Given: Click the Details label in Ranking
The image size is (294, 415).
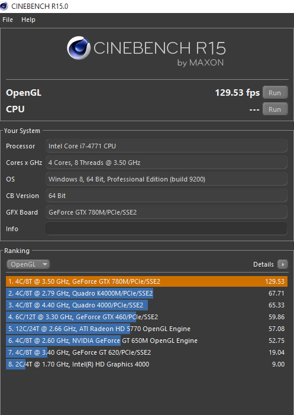Looking at the screenshot, I should pos(263,264).
